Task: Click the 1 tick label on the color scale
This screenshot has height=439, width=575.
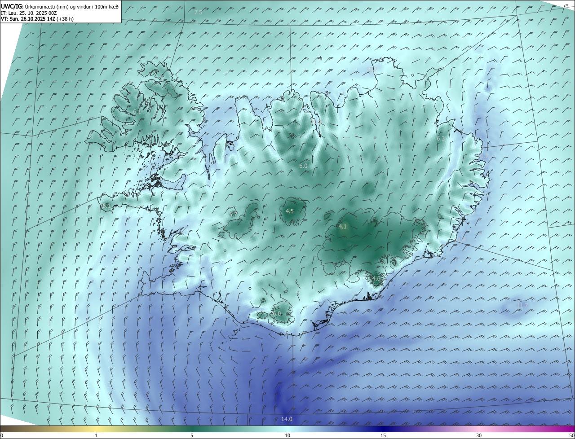Action: coord(96,435)
